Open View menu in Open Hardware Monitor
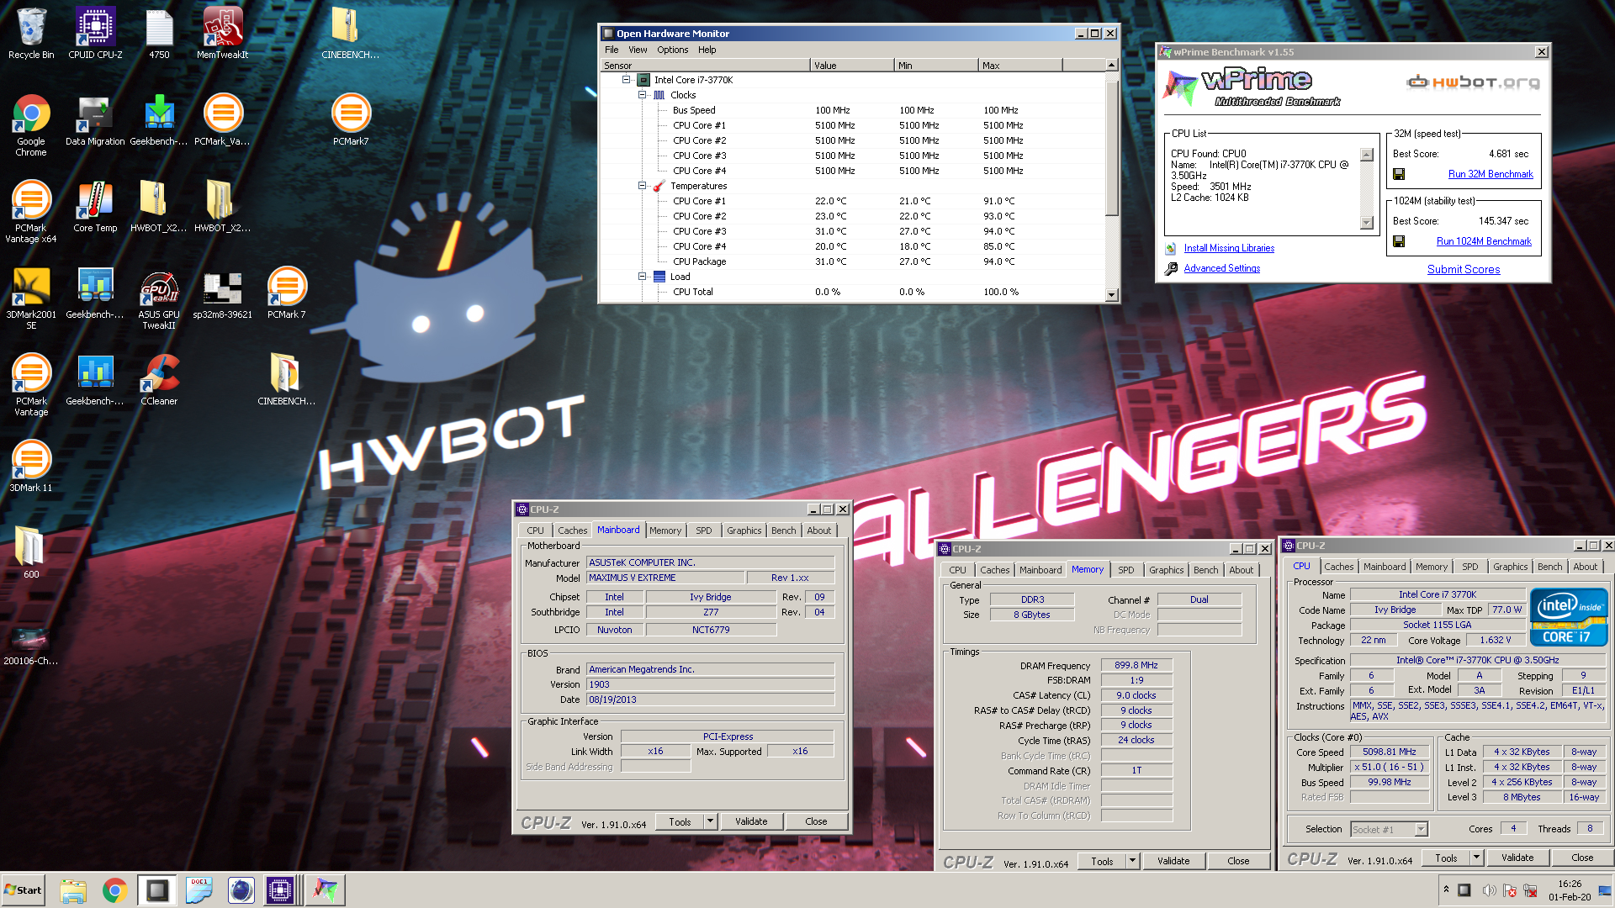Screen dimensions: 1615x908 pyautogui.click(x=638, y=50)
